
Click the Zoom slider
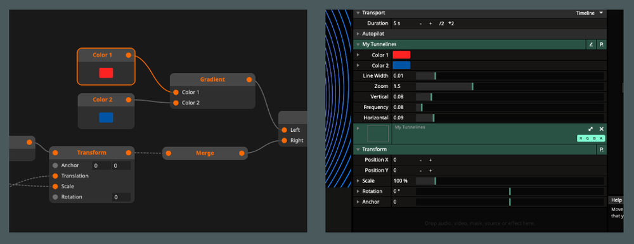click(510, 86)
